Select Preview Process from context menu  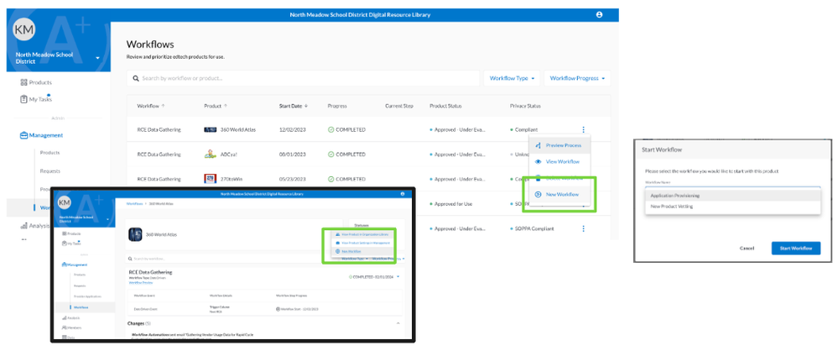click(x=563, y=145)
